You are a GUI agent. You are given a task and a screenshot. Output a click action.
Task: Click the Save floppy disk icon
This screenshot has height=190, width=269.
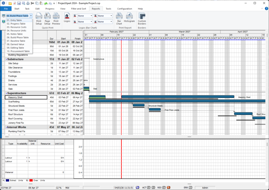(19, 3)
